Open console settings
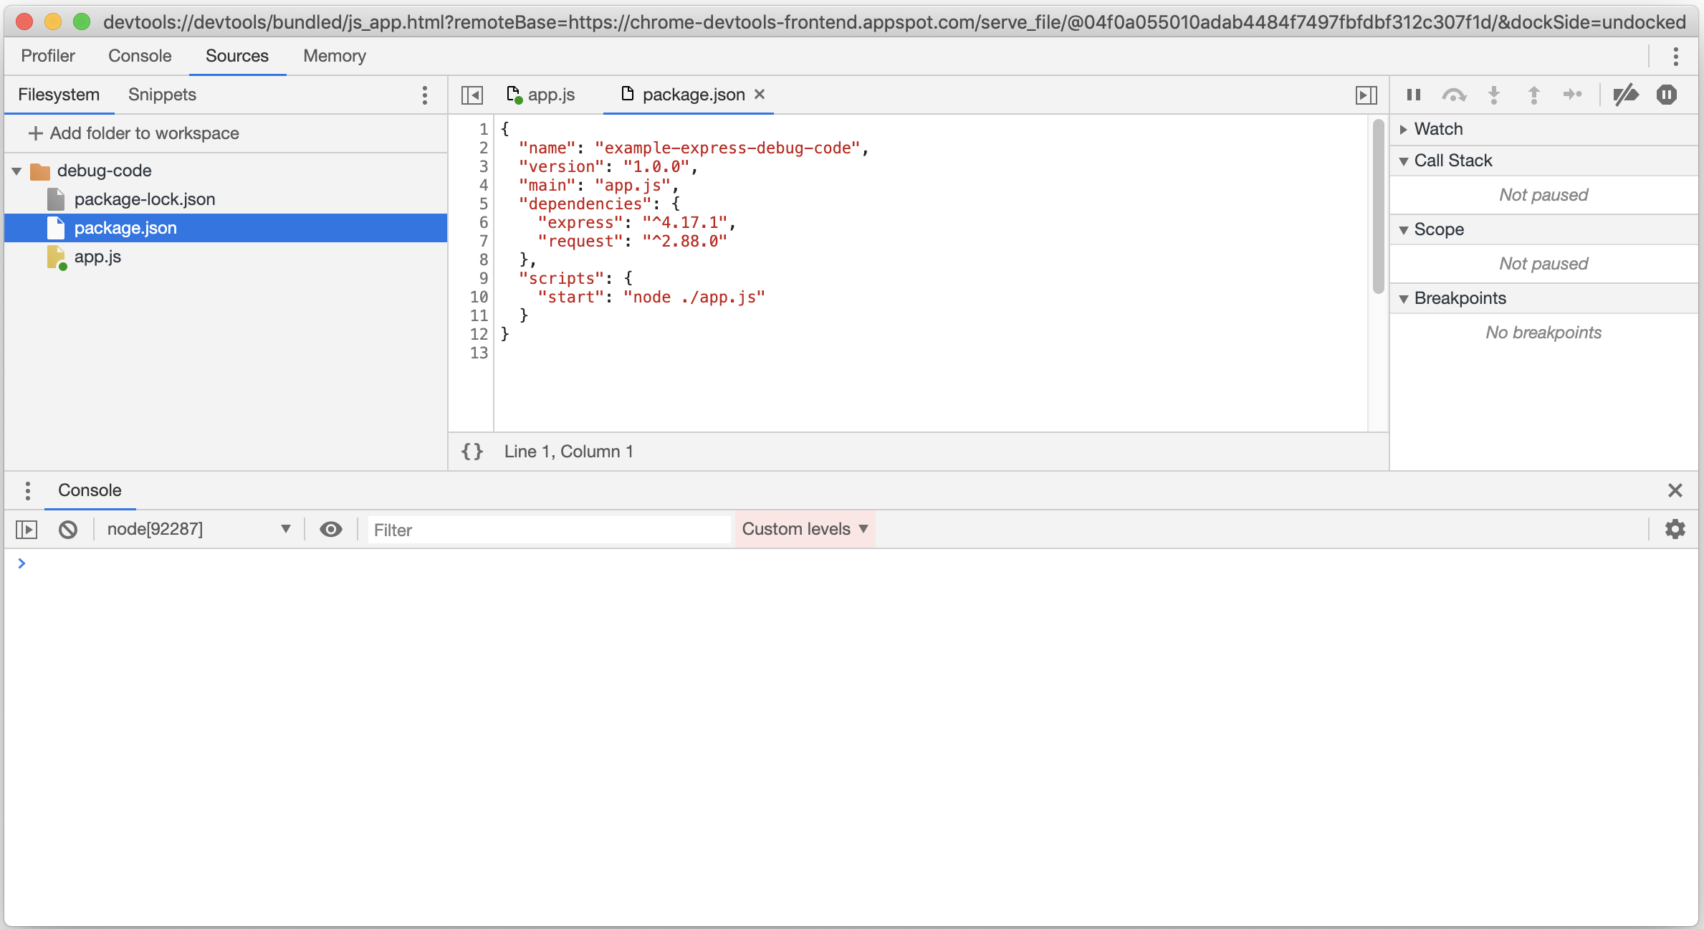This screenshot has width=1704, height=929. pos(1675,529)
